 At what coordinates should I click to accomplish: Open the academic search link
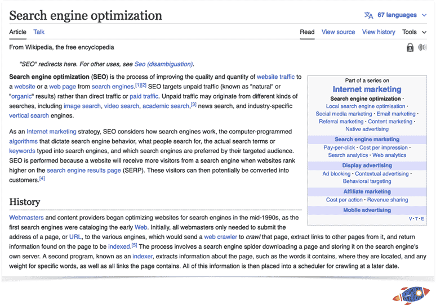166,106
